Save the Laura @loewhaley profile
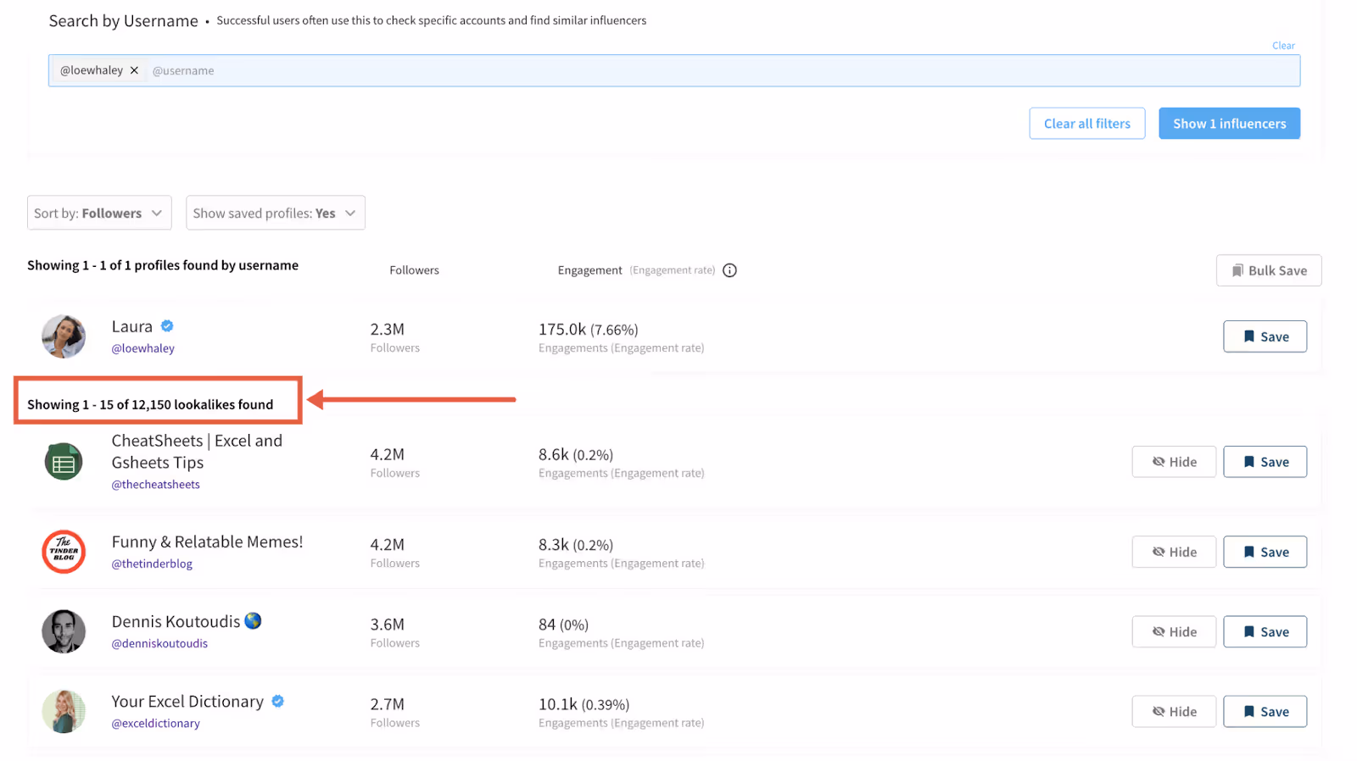 (1265, 336)
